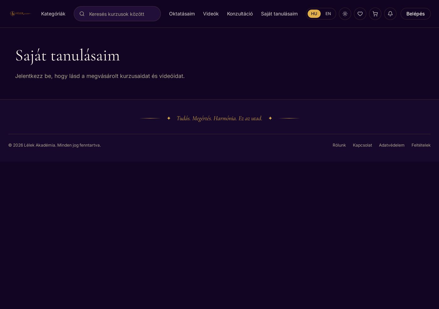The width and height of the screenshot is (439, 309).
Task: Toggle light theme with the sun icon
Action: [x=345, y=14]
